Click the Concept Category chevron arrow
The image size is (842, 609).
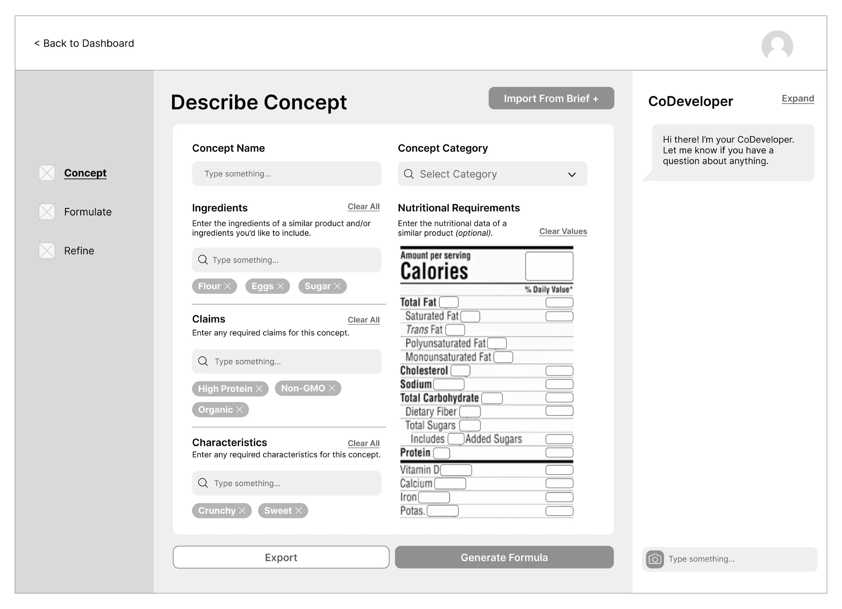click(x=572, y=174)
